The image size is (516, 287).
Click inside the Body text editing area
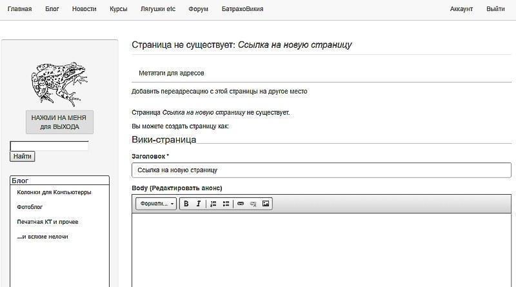click(321, 250)
